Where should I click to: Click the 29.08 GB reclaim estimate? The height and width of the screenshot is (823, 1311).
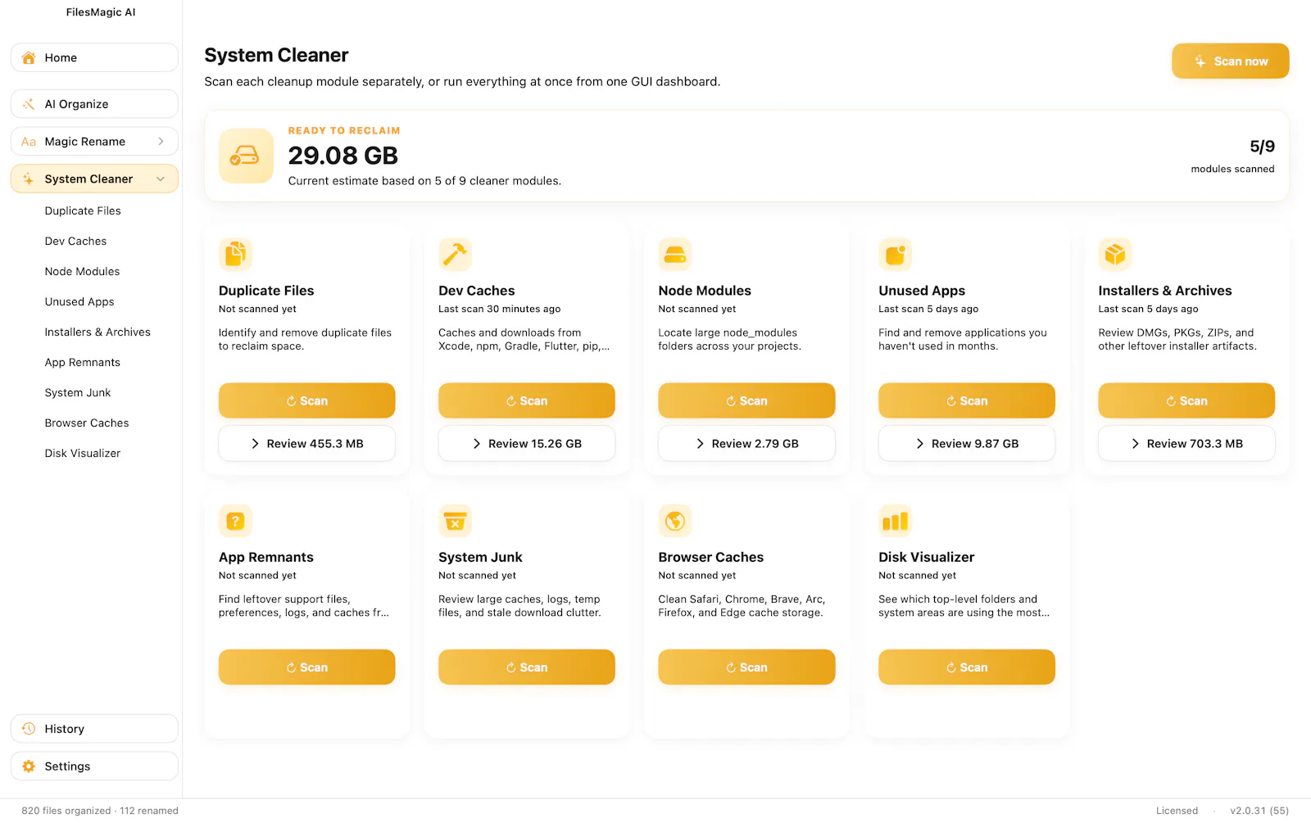343,156
